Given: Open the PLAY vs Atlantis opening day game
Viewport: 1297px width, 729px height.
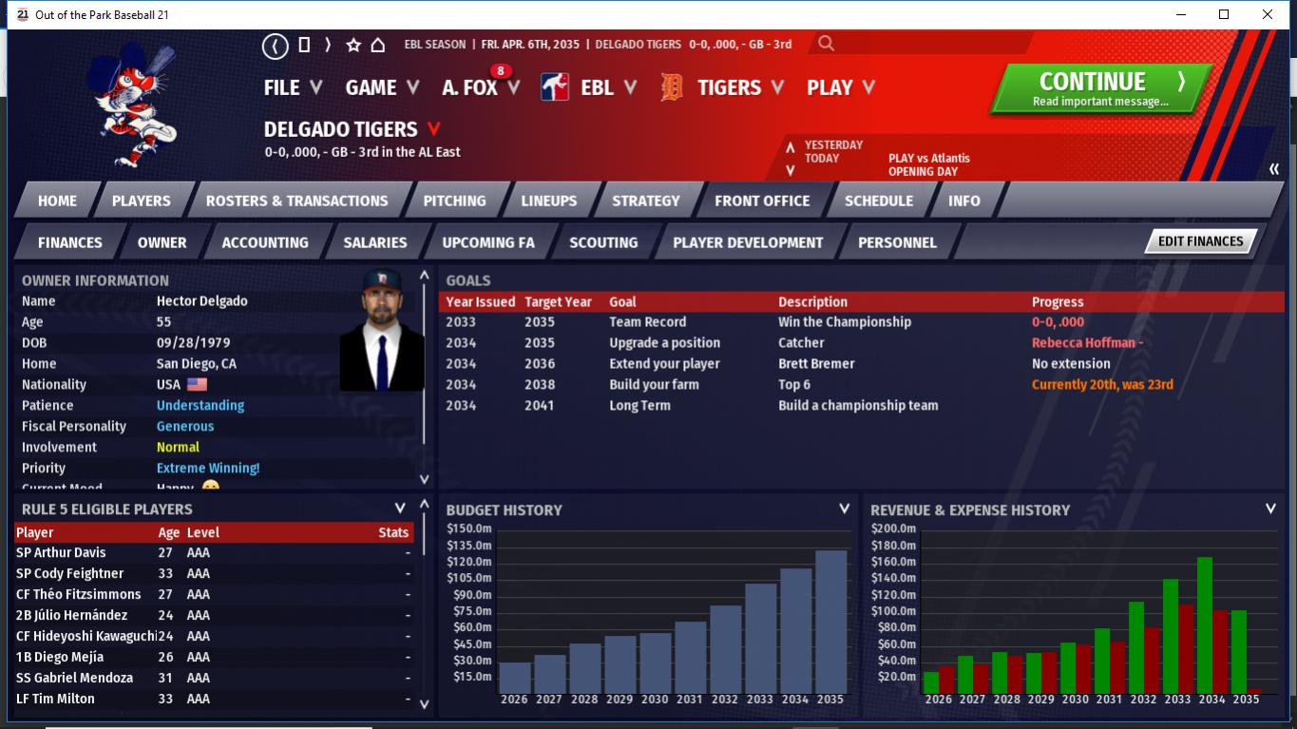Looking at the screenshot, I should pos(929,164).
